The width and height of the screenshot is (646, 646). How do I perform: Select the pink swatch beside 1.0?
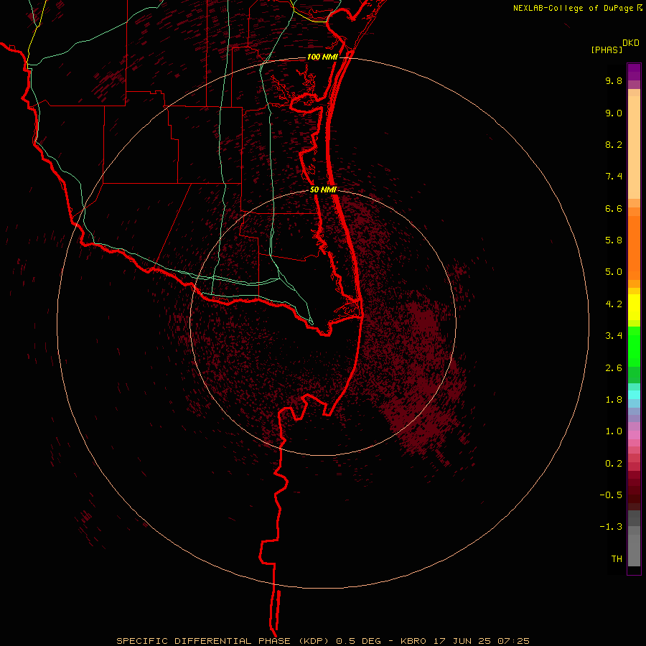point(634,435)
